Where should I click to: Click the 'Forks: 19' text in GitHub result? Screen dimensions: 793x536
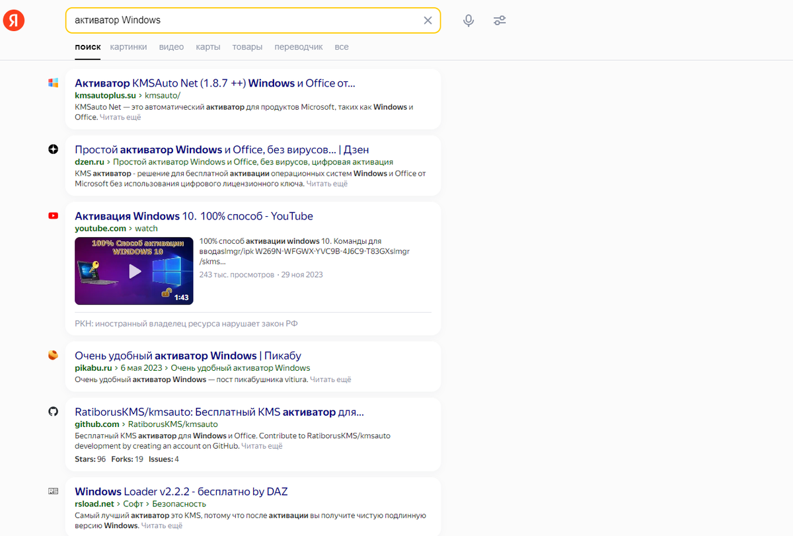click(x=128, y=459)
